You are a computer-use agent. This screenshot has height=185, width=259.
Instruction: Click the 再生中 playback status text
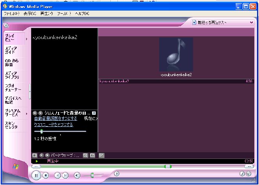(x=53, y=161)
